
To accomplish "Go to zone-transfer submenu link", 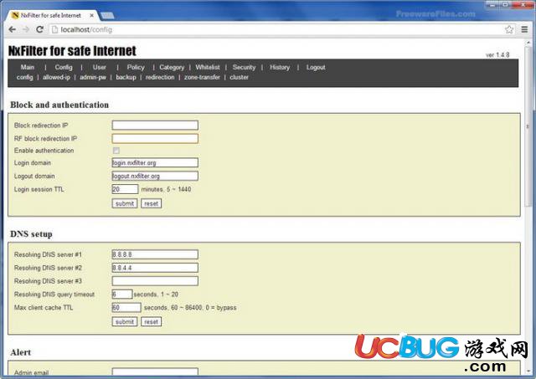I will [202, 77].
